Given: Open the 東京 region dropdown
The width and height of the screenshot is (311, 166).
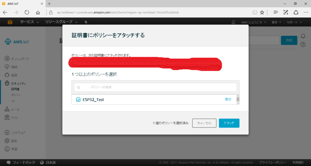Looking at the screenshot, I should click(x=276, y=22).
